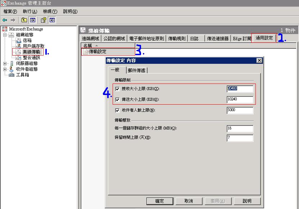Expand the 收件者組態 tree node
Viewport: 299px width, 209px height.
5,69
